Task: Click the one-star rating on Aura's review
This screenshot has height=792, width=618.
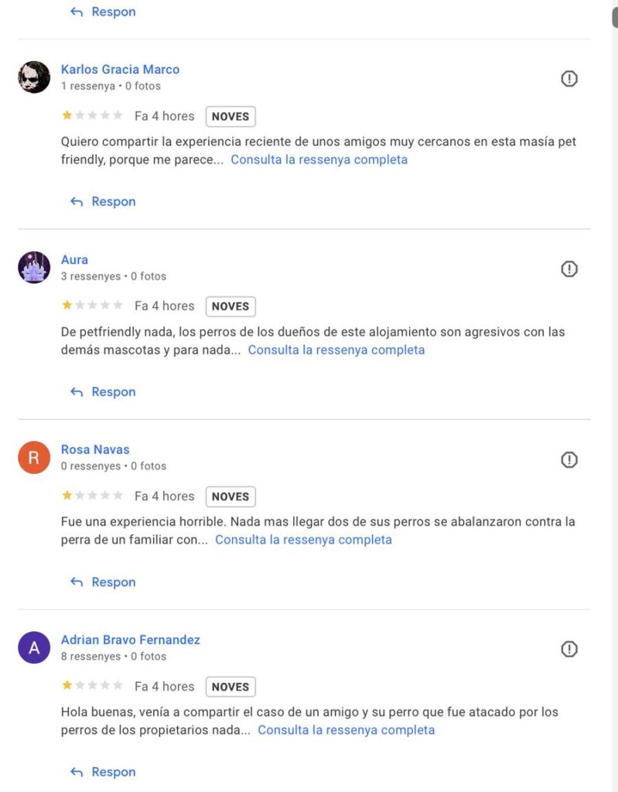Action: point(92,305)
